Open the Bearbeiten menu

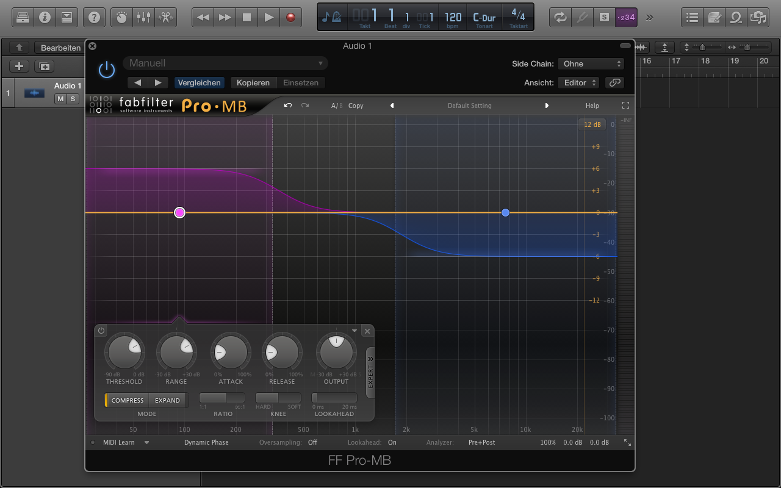[60, 48]
